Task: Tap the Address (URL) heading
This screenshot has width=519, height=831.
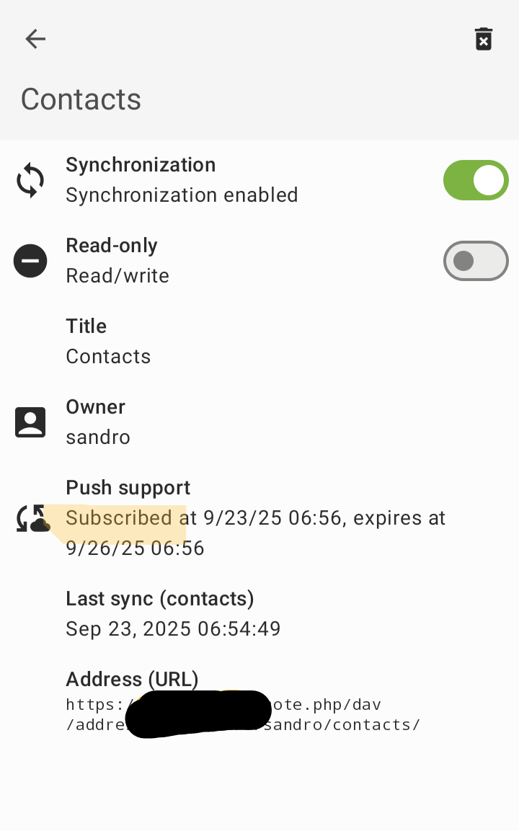Action: [132, 680]
